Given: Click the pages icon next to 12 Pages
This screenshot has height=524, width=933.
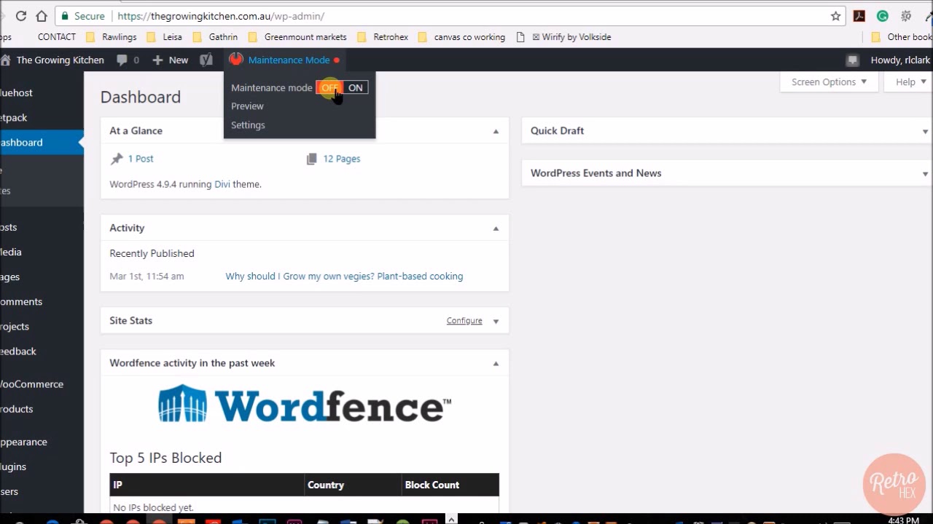Looking at the screenshot, I should pos(312,159).
